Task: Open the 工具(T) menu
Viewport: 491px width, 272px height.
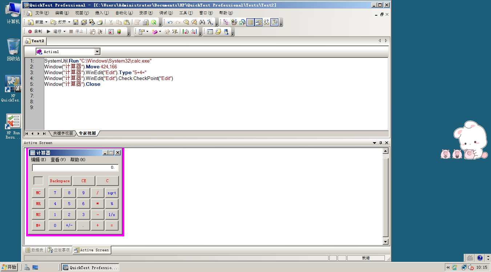Action: [x=186, y=13]
